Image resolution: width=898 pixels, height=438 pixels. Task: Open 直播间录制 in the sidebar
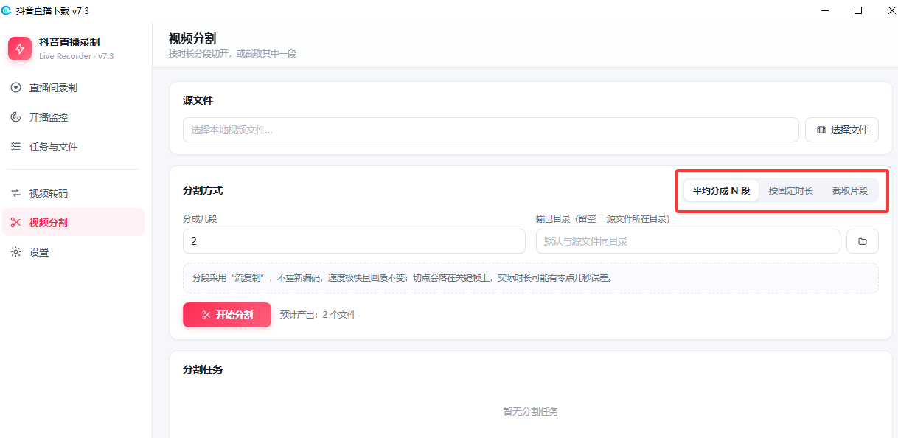[74, 88]
